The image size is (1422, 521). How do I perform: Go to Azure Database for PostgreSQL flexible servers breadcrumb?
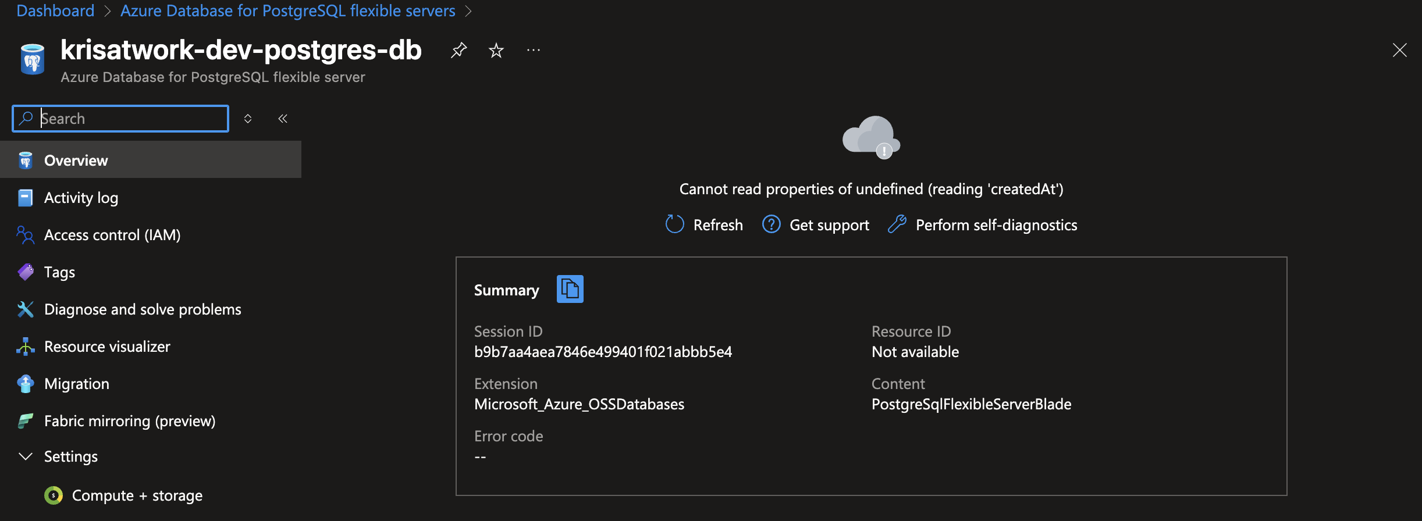click(288, 10)
